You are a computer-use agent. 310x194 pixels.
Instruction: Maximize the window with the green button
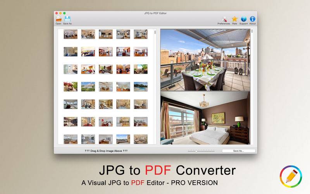point(64,13)
